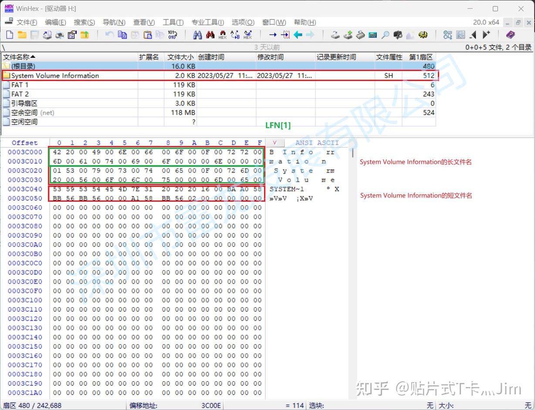
Task: Click offset label 0003C040
Action: 25,189
